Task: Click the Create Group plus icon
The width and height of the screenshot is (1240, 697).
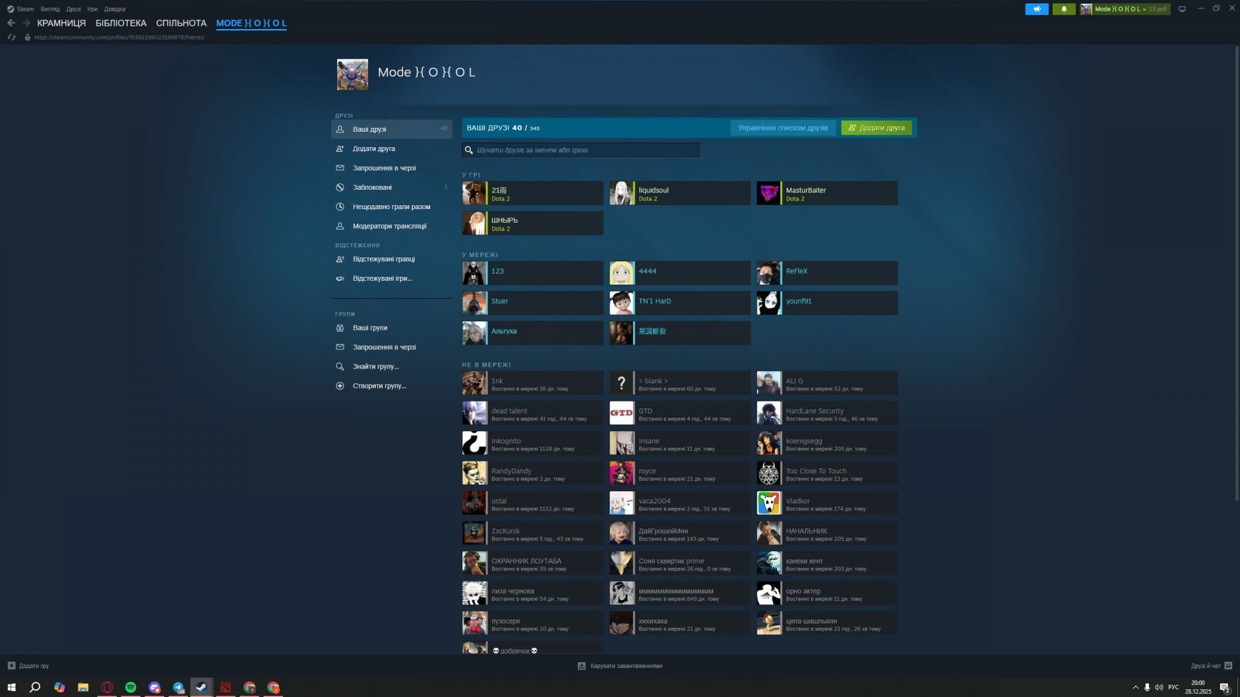Action: click(x=340, y=386)
